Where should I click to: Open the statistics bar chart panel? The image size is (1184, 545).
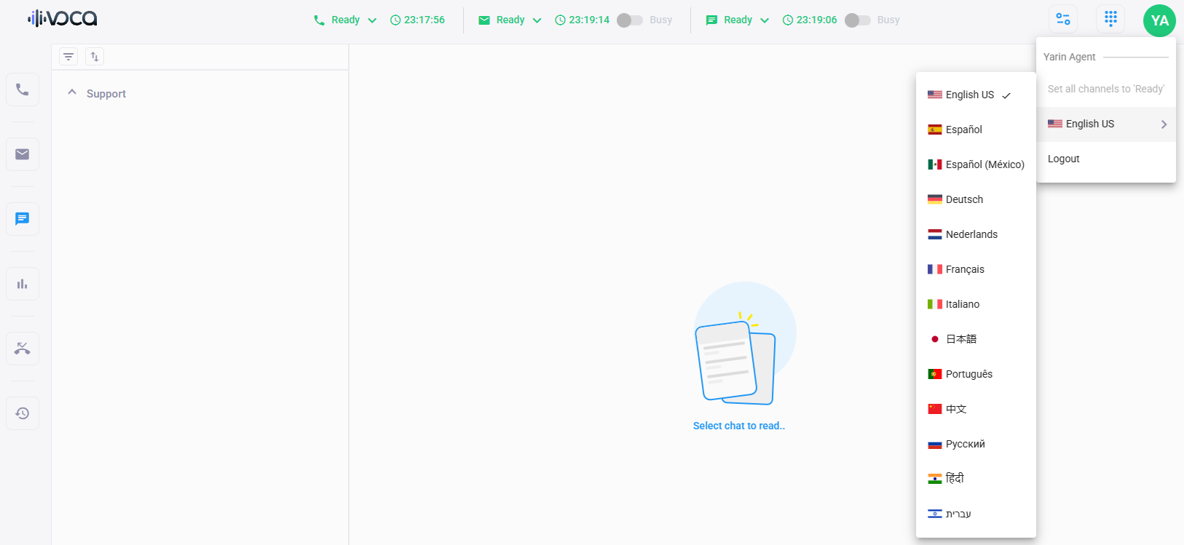[x=23, y=284]
